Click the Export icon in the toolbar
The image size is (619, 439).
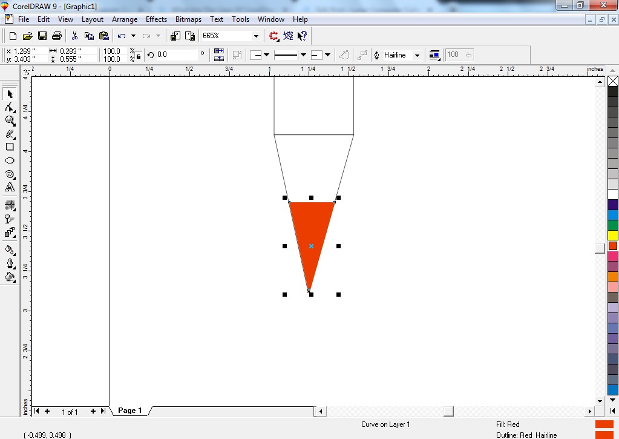click(190, 36)
